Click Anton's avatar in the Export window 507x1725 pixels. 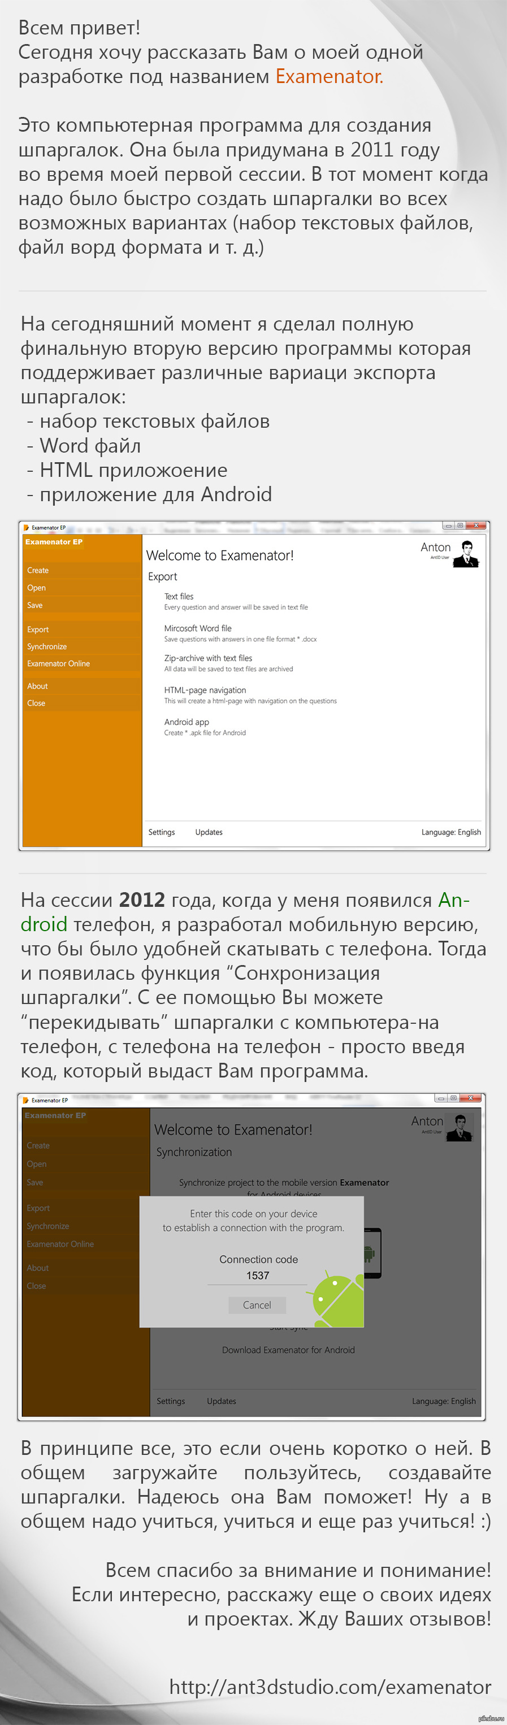click(466, 554)
